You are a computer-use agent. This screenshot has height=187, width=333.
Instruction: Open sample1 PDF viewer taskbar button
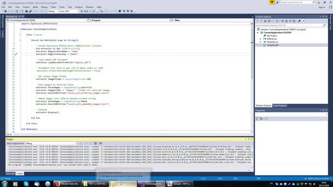tap(179, 184)
